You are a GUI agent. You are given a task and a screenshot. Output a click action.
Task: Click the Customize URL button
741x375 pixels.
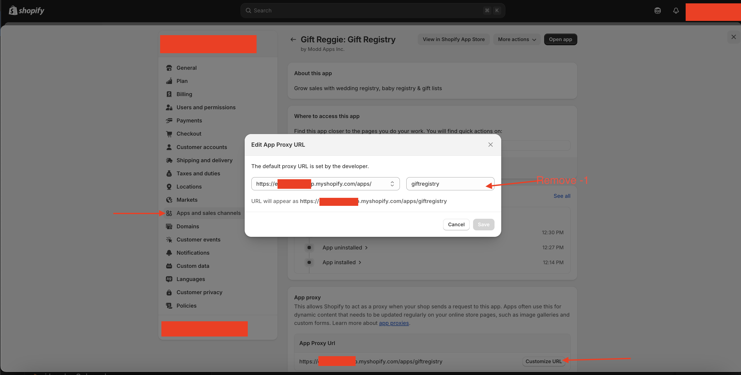tap(543, 361)
